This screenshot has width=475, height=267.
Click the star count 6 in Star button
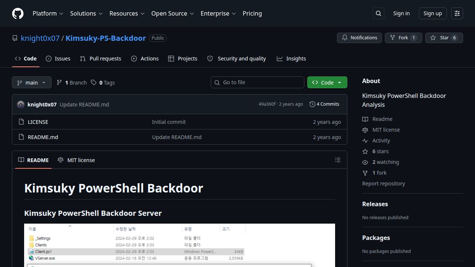click(455, 38)
